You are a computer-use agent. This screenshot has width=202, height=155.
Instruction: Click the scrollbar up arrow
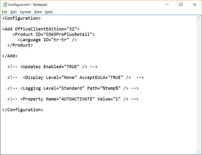pyautogui.click(x=199, y=18)
